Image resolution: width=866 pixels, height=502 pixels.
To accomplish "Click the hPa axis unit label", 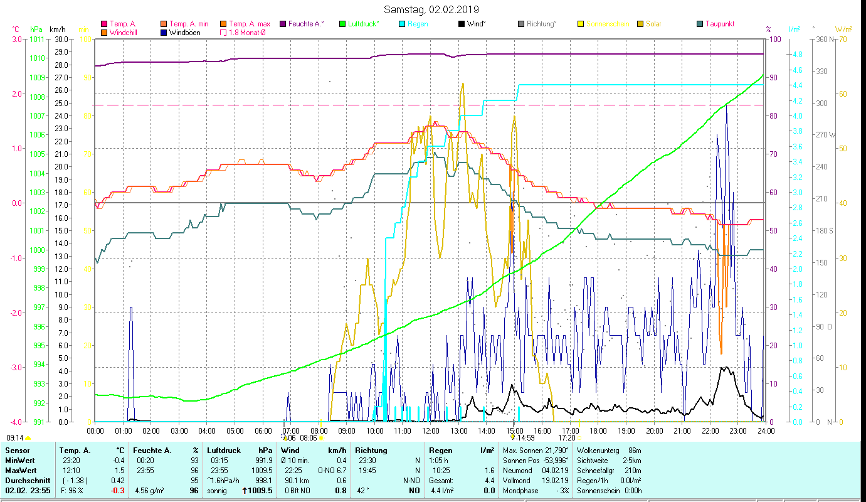I will coord(37,29).
